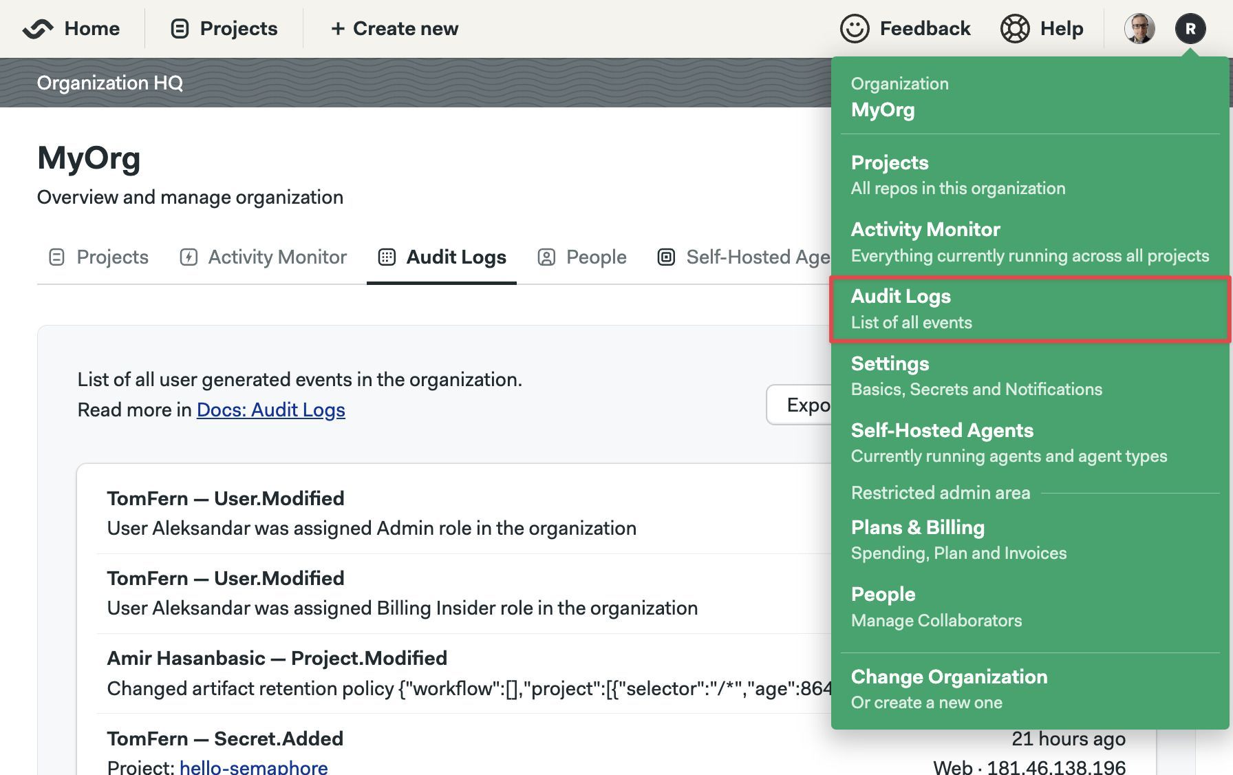Open the Docs: Audit Logs link

click(x=271, y=410)
